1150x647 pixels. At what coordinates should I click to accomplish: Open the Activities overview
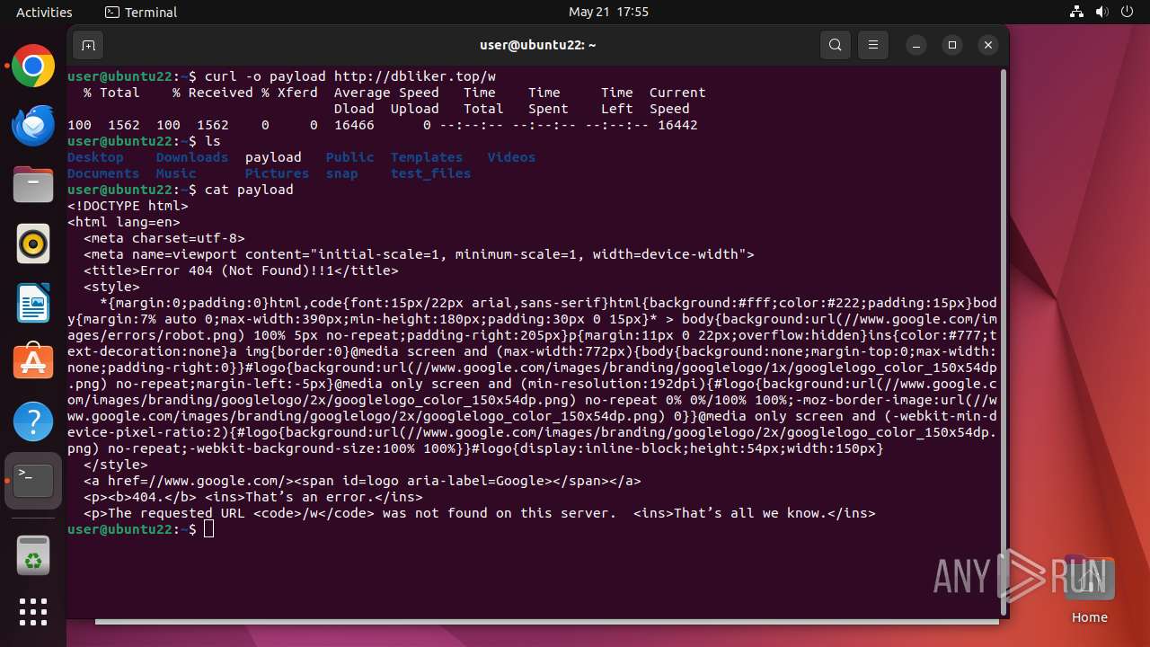coord(44,13)
